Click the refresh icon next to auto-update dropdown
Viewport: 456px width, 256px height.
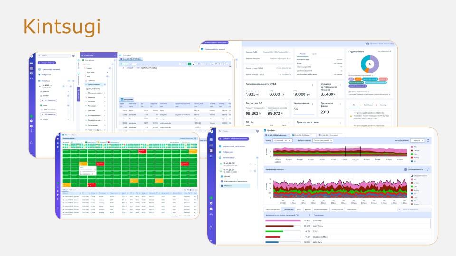pos(428,140)
